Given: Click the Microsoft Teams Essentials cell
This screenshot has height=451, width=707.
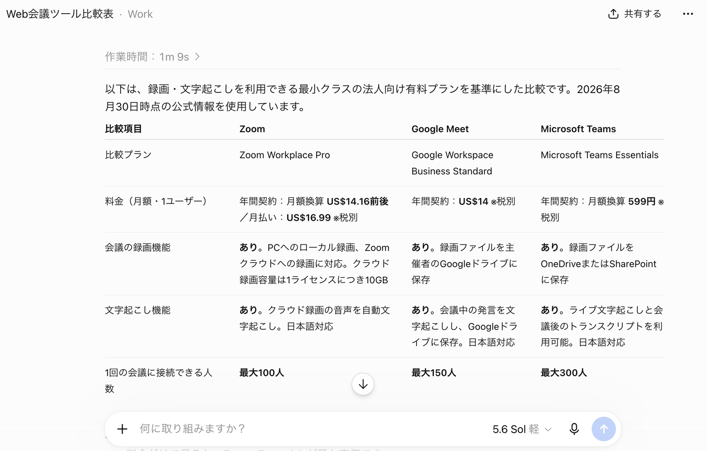Looking at the screenshot, I should pos(599,155).
